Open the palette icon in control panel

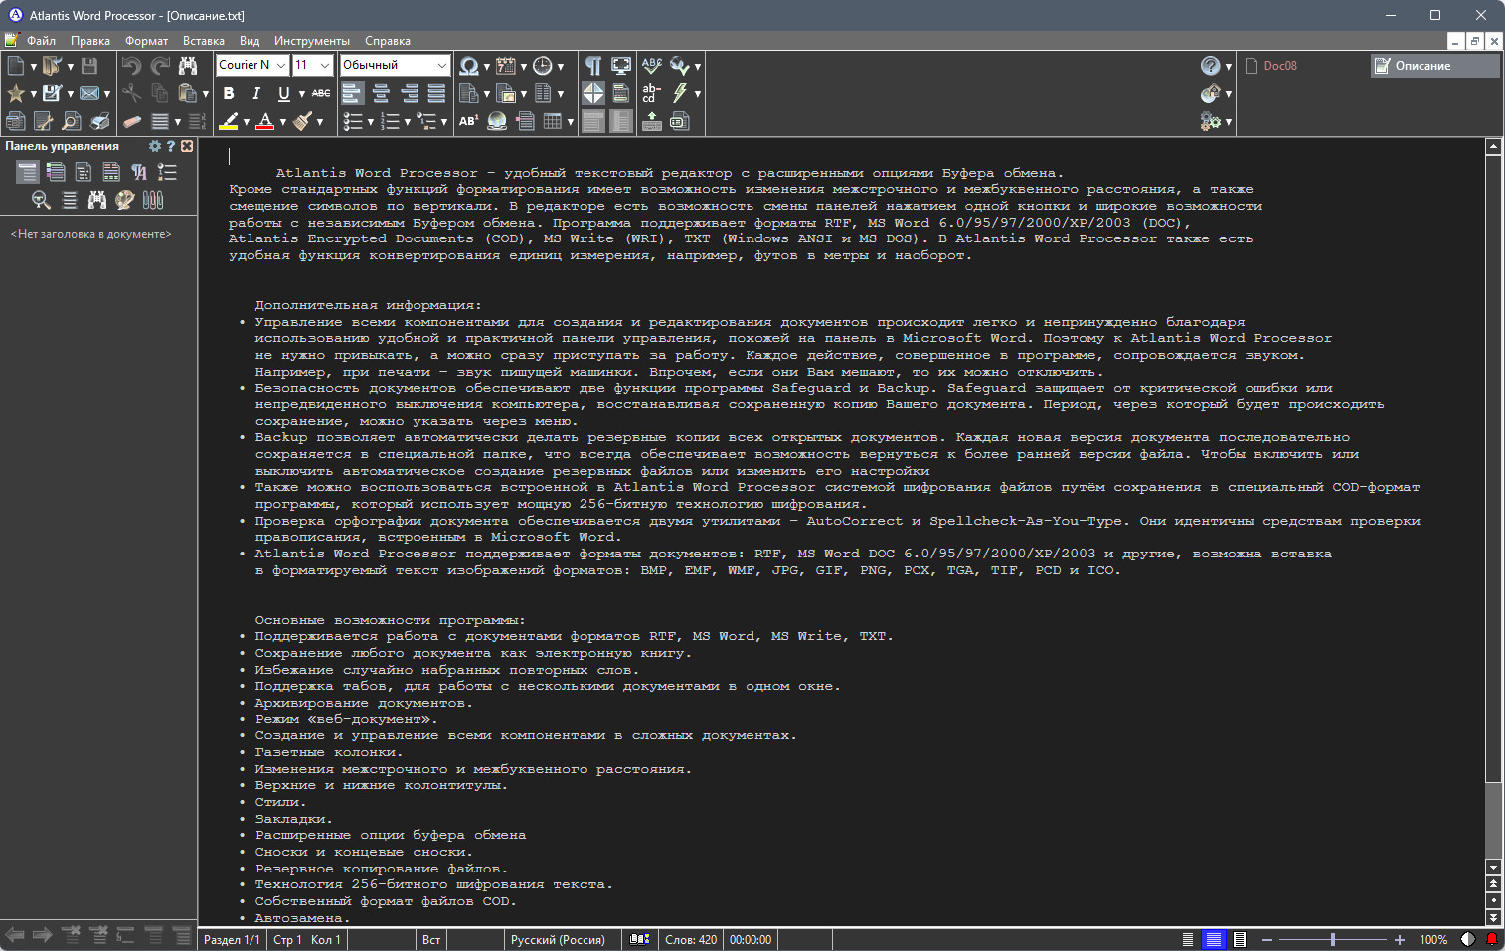[124, 200]
